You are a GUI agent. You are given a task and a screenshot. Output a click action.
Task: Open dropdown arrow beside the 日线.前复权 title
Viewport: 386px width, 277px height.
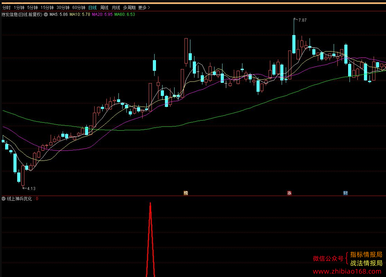coord(46,14)
